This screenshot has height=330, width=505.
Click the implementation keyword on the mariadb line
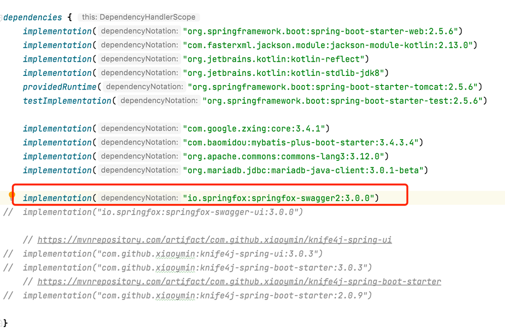point(57,170)
